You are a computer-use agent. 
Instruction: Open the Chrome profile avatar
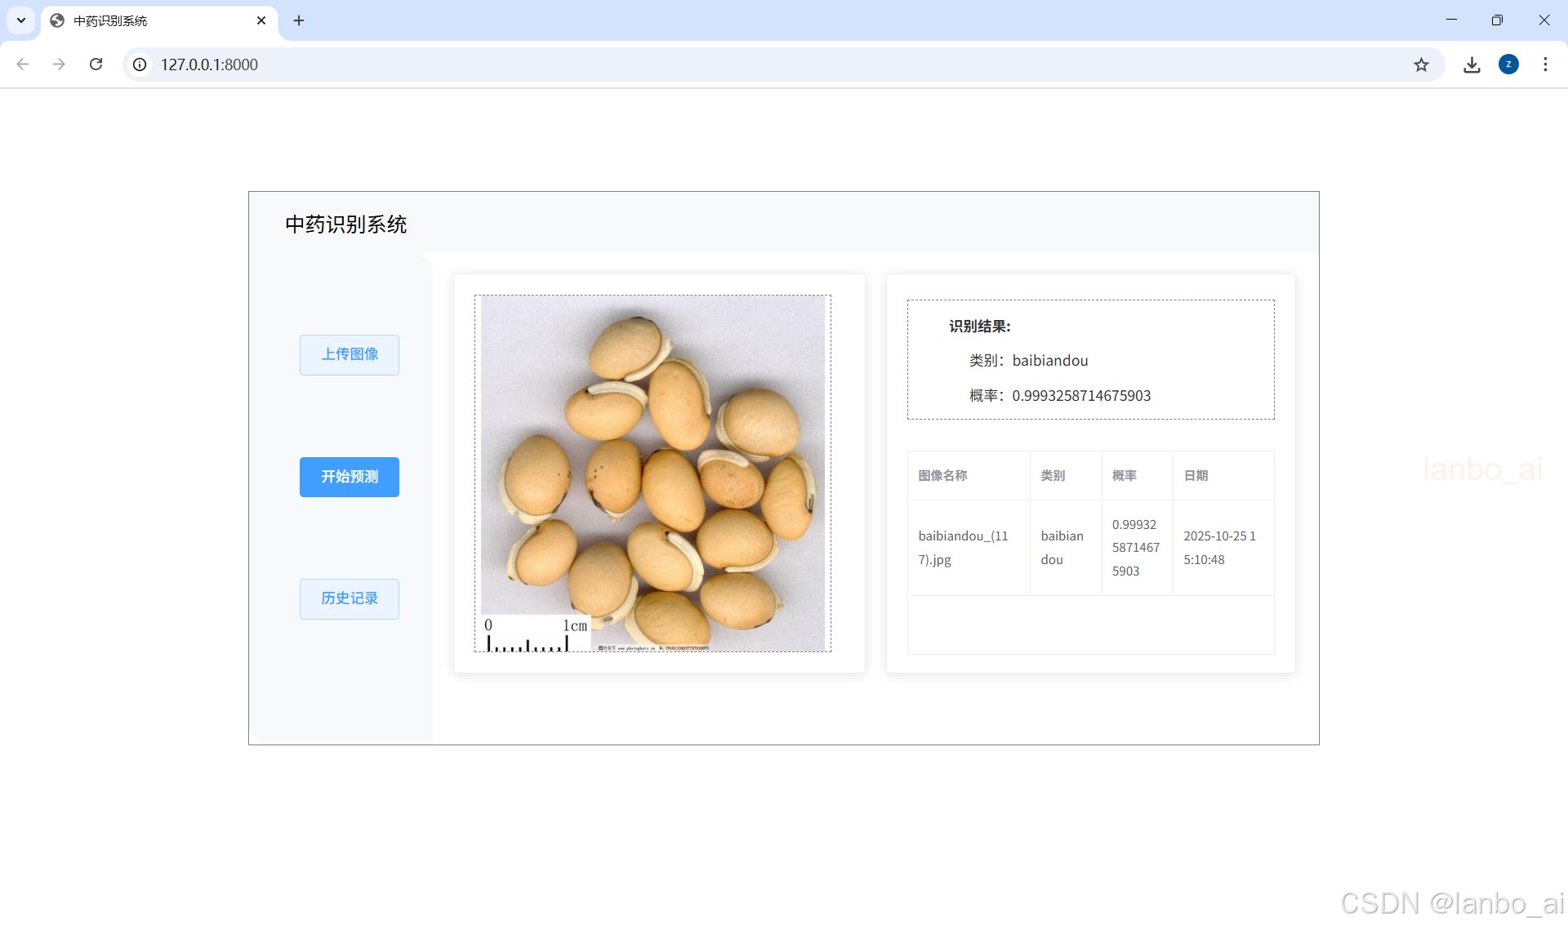[x=1508, y=64]
